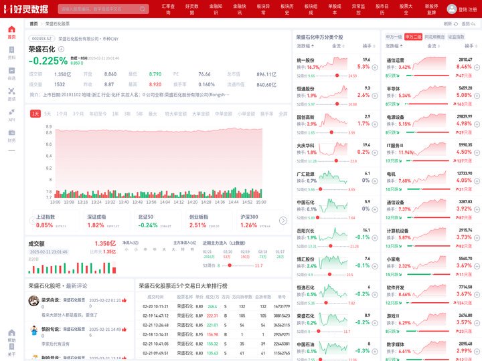This screenshot has width=482, height=361.
Task: Click plus icon beside 统一股份
Action: (x=375, y=68)
